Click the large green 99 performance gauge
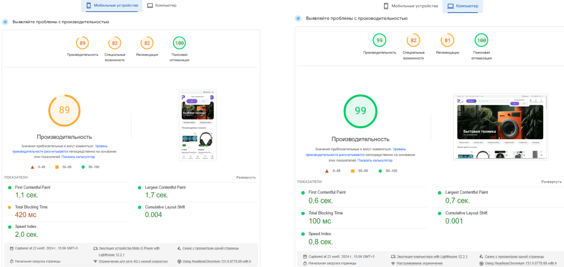The image size is (564, 267). coord(360,111)
